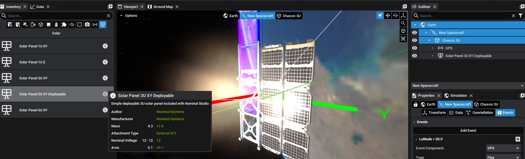Collapse the Earth node in Outliner
The image size is (525, 159).
click(415, 25)
